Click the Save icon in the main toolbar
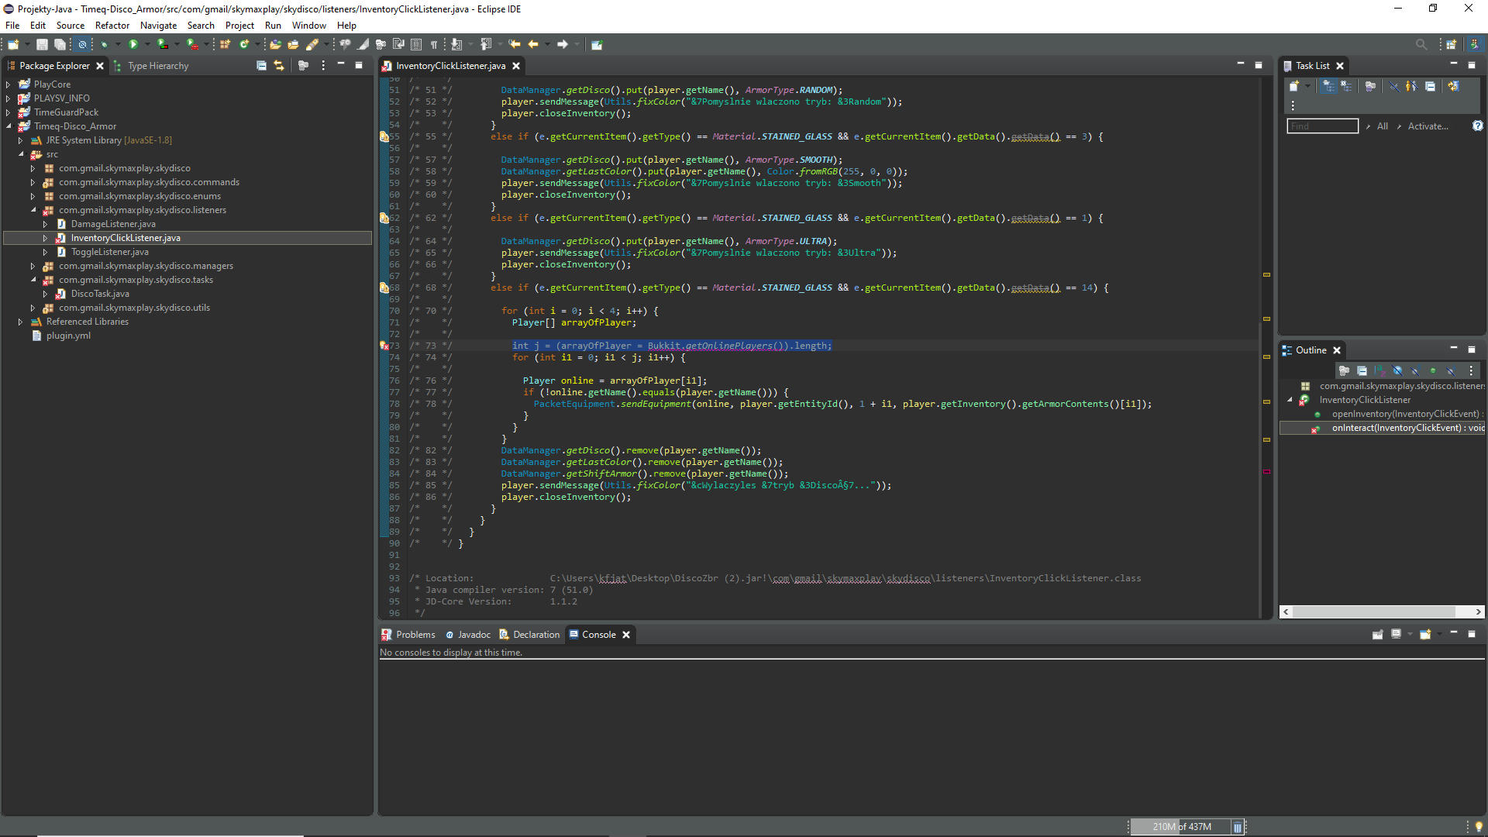Image resolution: width=1488 pixels, height=837 pixels. pyautogui.click(x=43, y=45)
